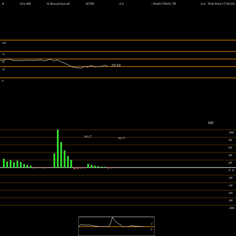
Task: Click the 70 level label on the RSI axis
Action: click(3, 54)
